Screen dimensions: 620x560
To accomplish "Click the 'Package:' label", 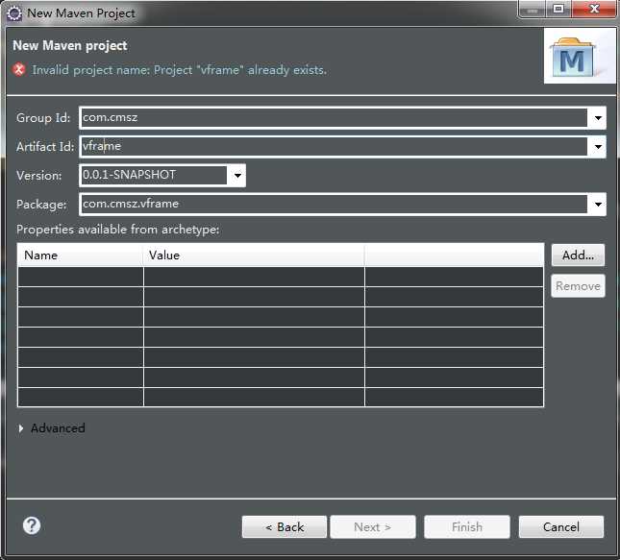I will [x=41, y=205].
